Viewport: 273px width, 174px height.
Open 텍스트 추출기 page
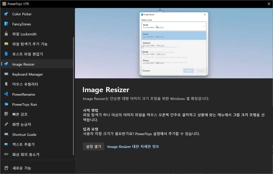click(x=37, y=144)
